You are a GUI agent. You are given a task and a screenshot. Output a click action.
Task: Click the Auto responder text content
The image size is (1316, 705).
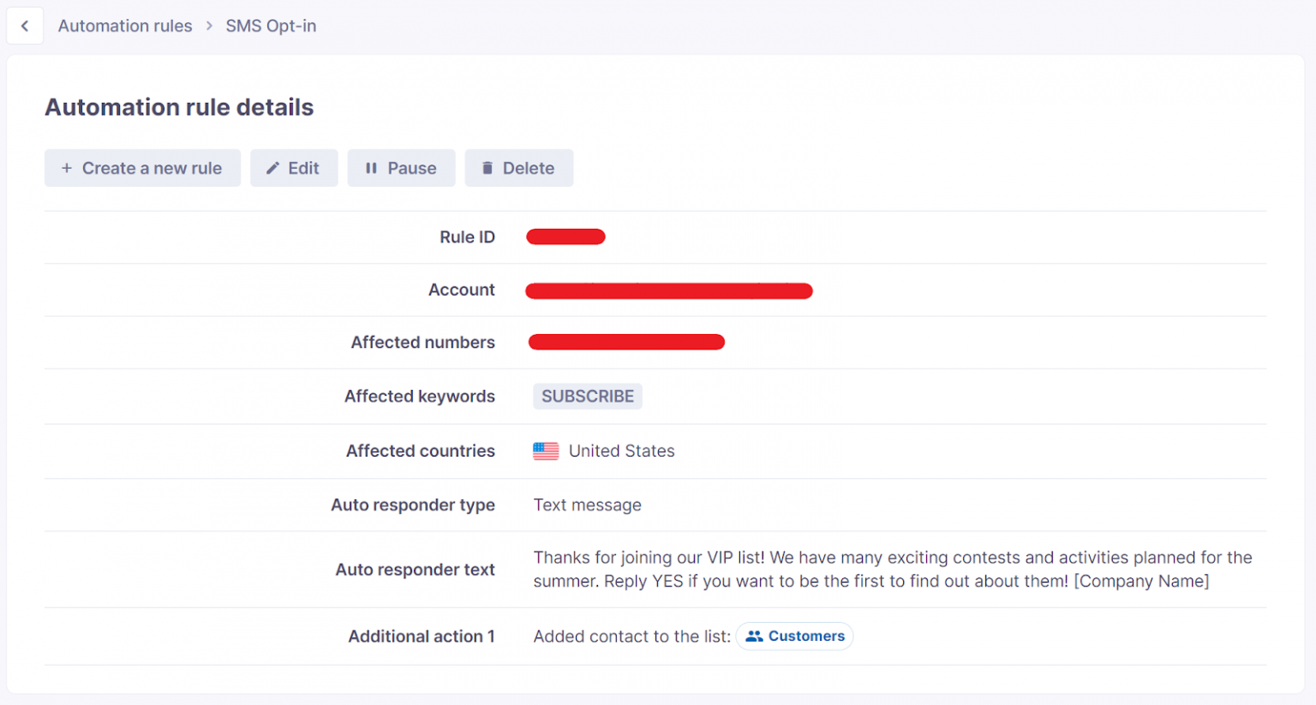pos(891,569)
